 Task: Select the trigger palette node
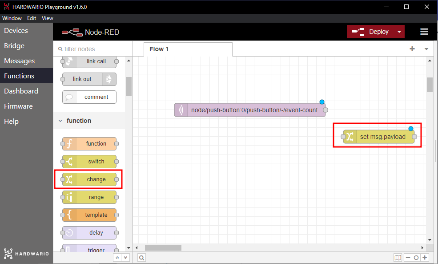pyautogui.click(x=89, y=248)
